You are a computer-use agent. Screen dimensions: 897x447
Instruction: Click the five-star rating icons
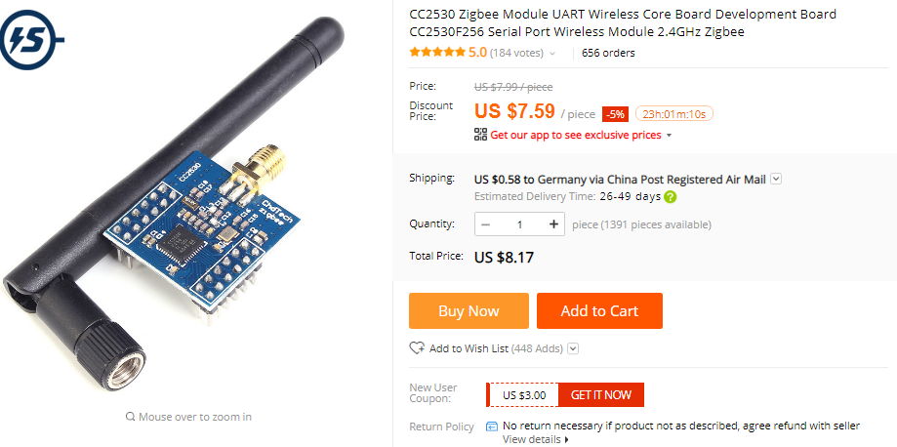[437, 53]
